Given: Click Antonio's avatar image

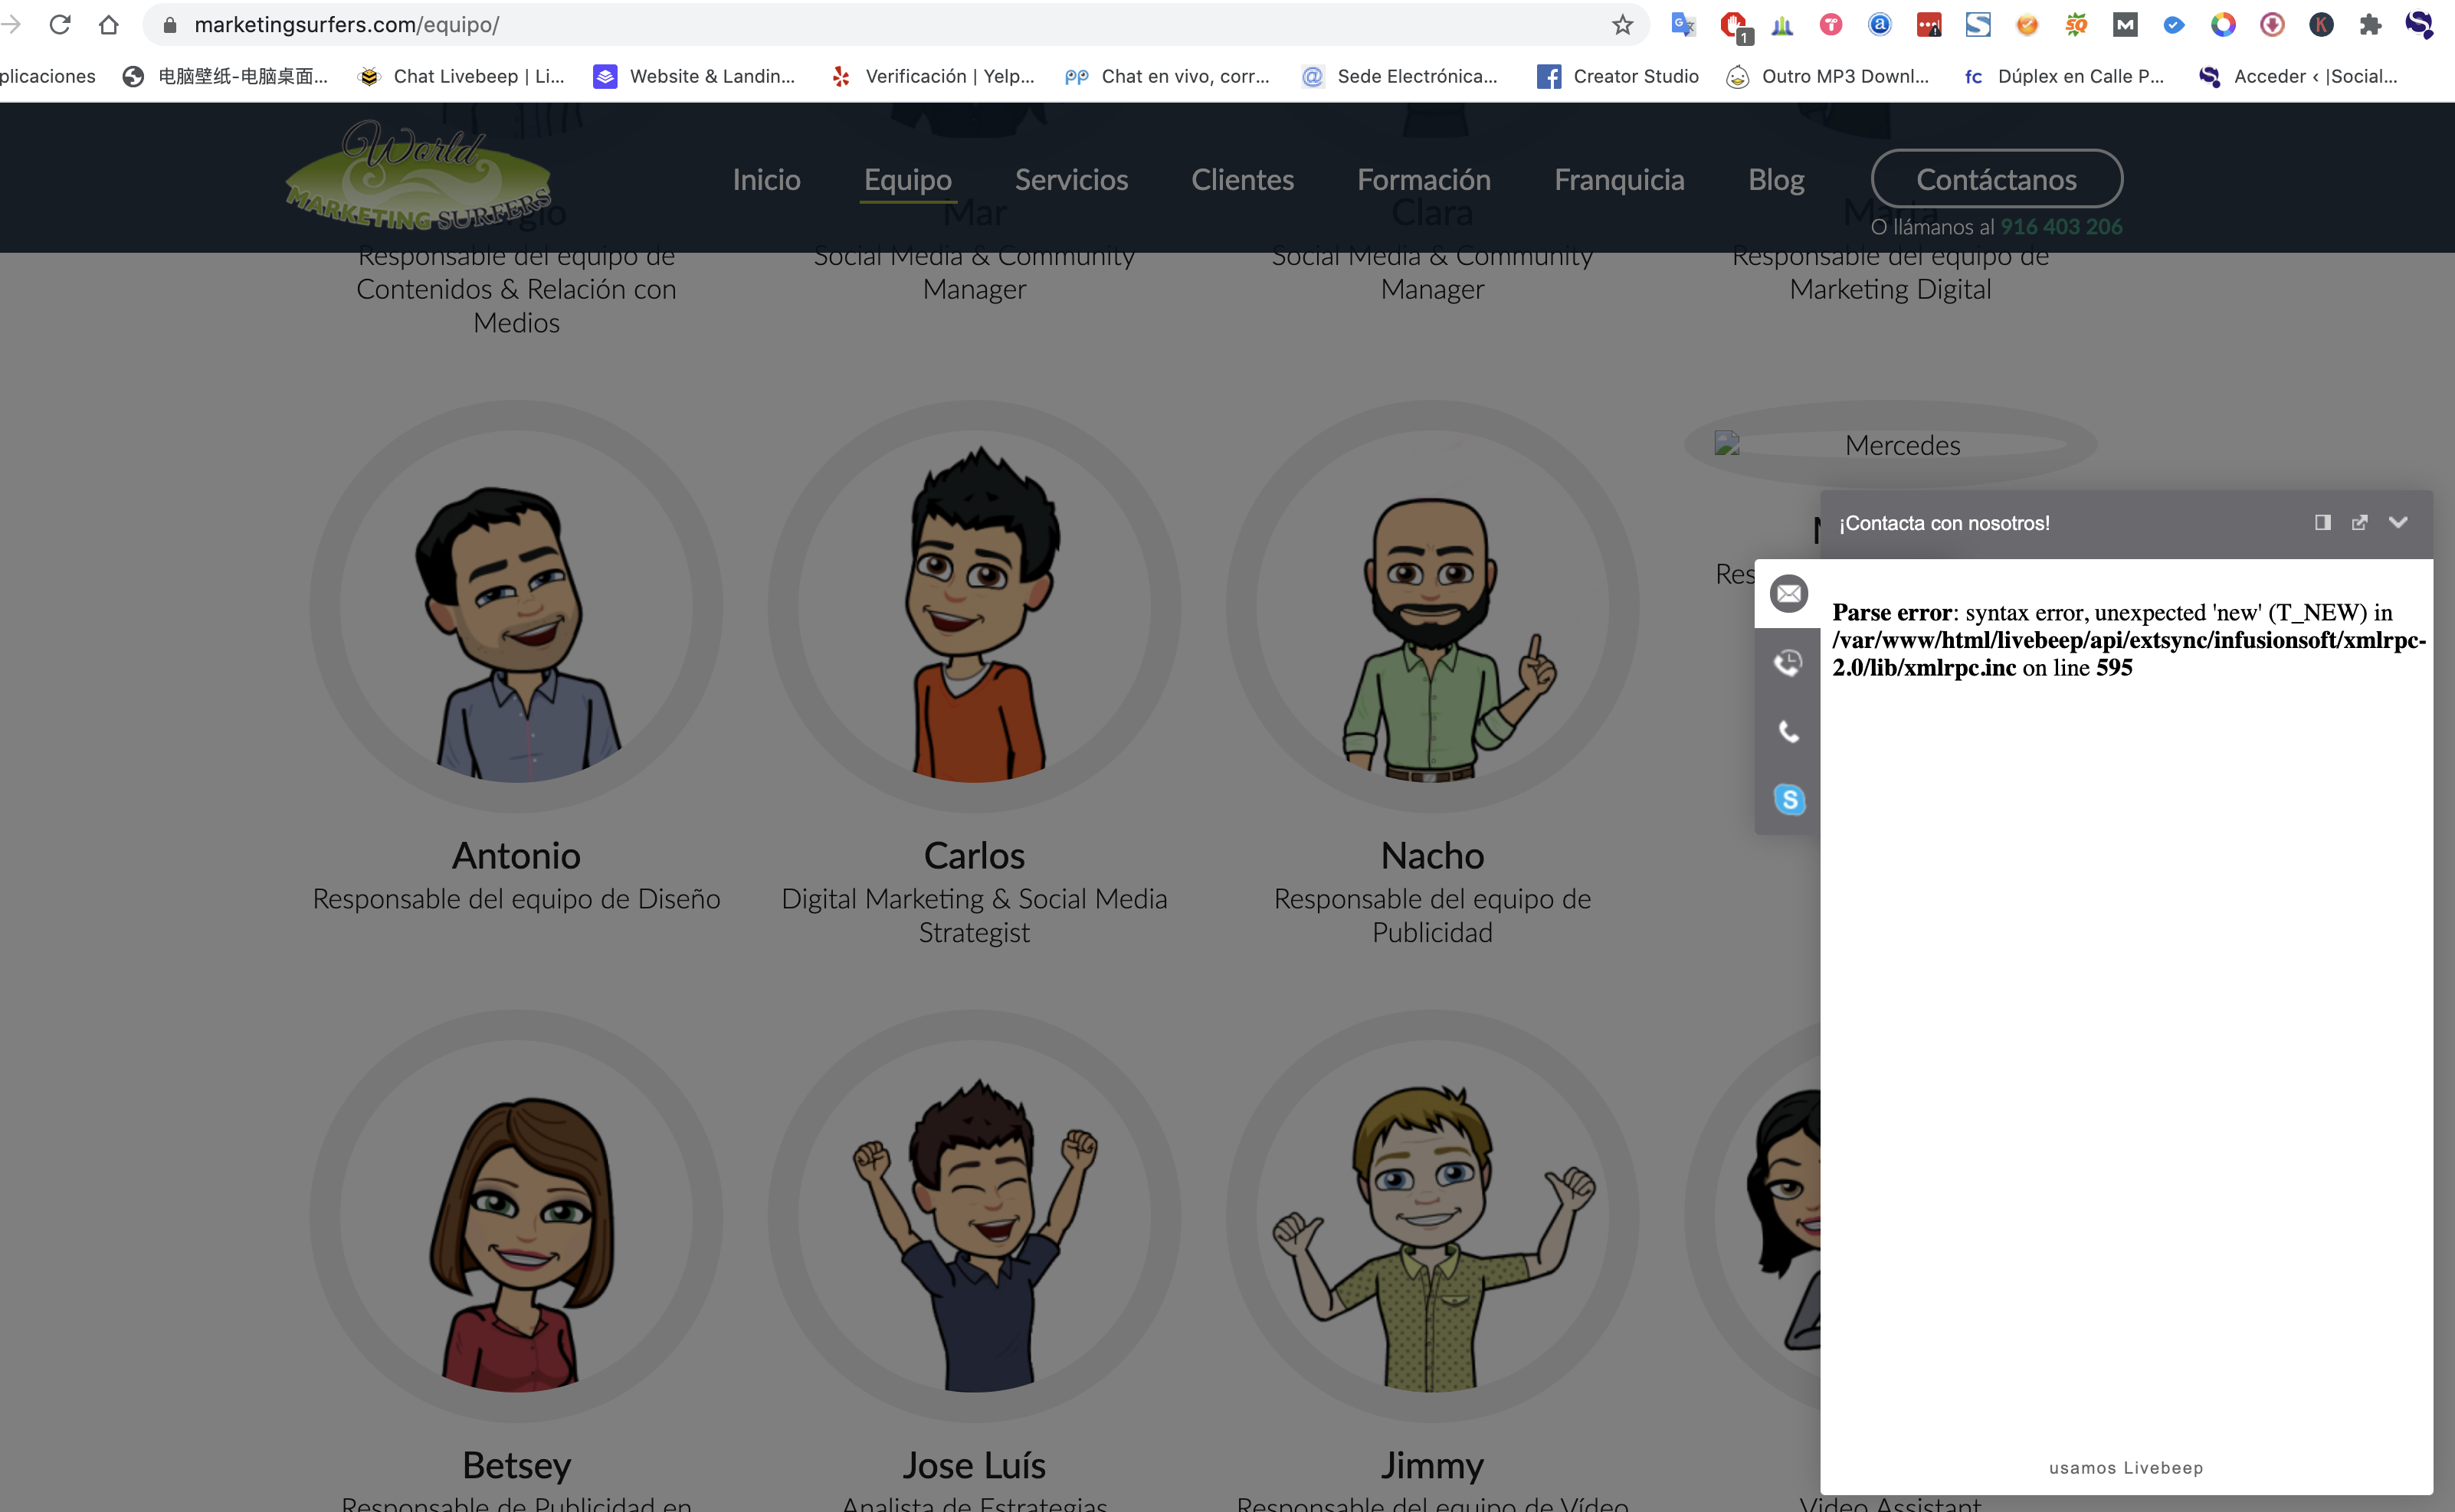Looking at the screenshot, I should [x=516, y=607].
